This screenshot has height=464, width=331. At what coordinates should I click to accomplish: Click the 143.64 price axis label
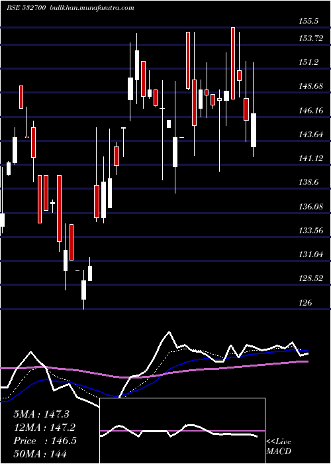pos(311,135)
